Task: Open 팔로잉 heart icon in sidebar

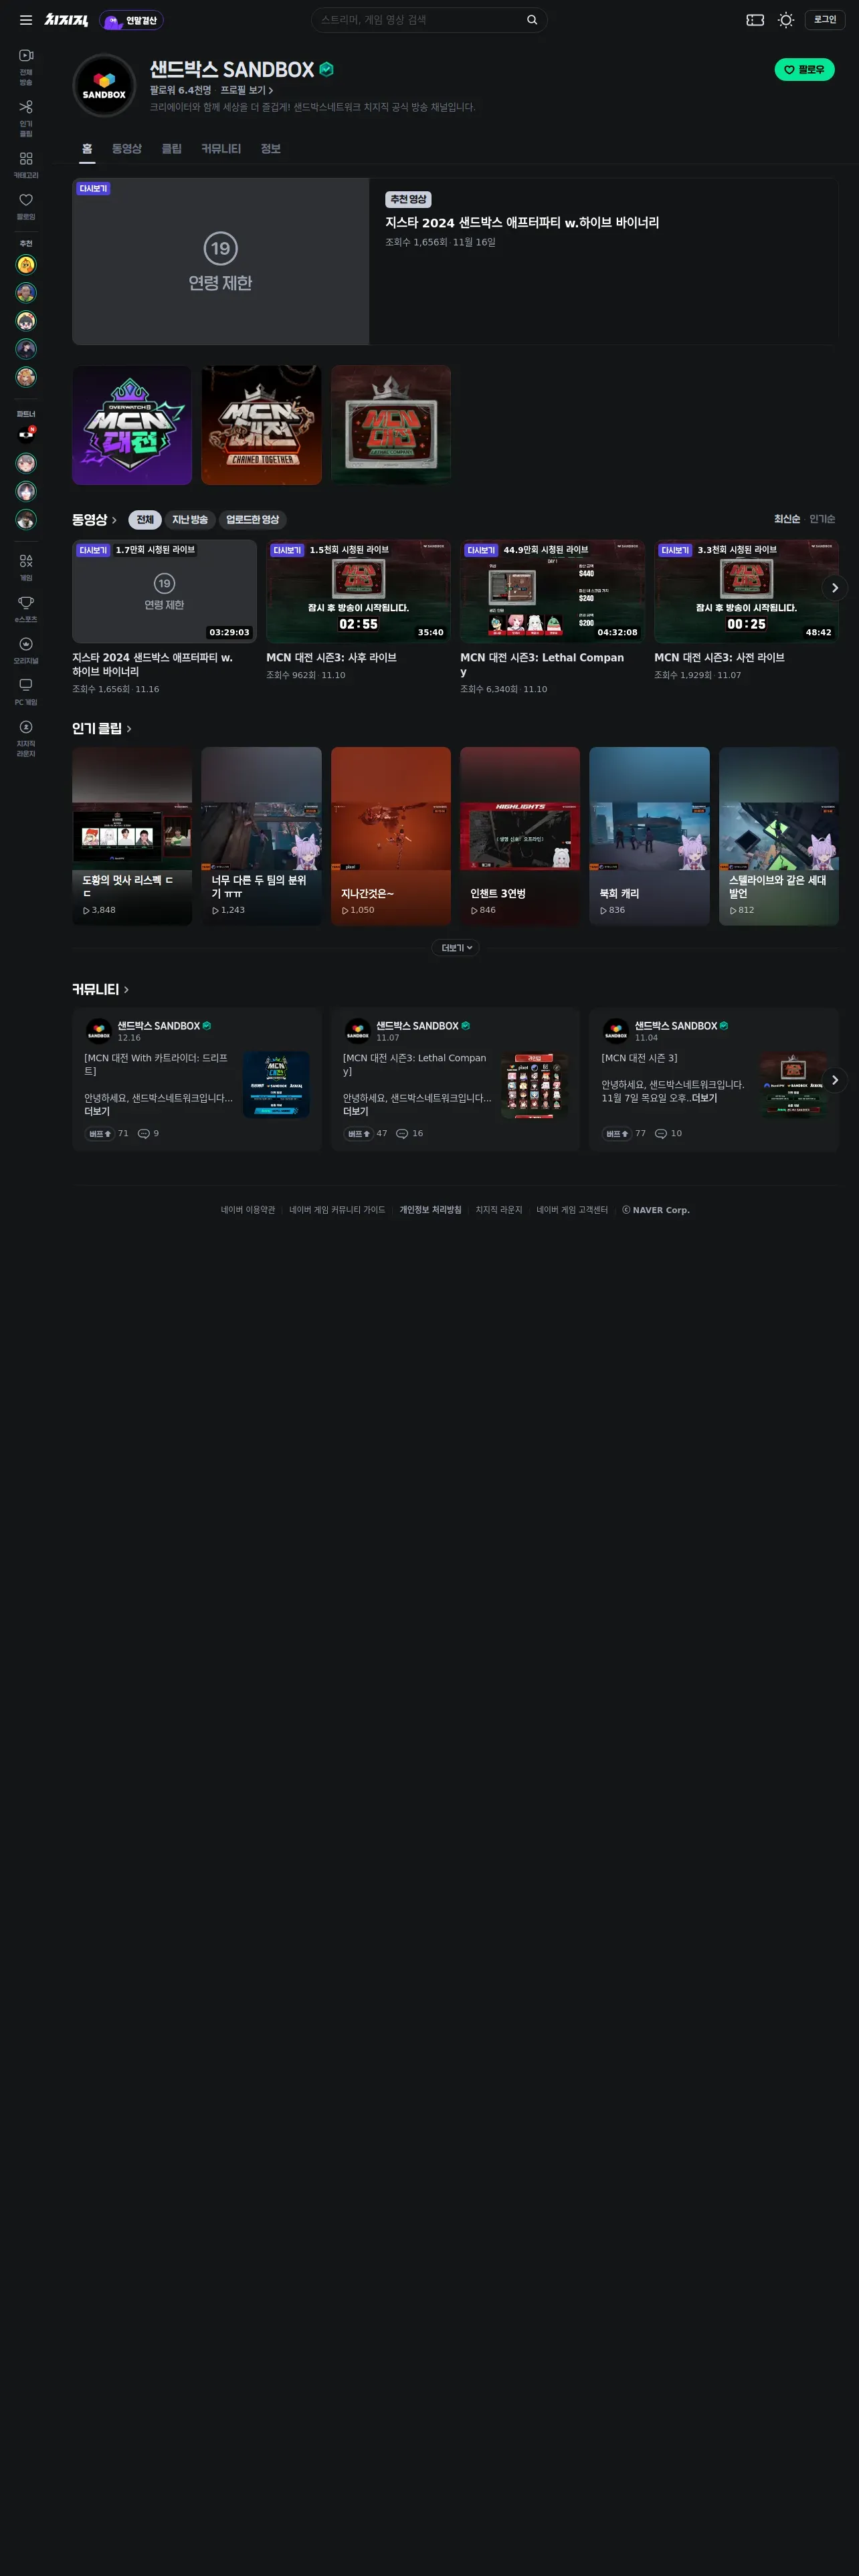Action: [x=26, y=206]
